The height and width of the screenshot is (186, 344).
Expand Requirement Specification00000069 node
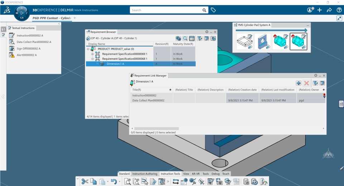pos(92,54)
